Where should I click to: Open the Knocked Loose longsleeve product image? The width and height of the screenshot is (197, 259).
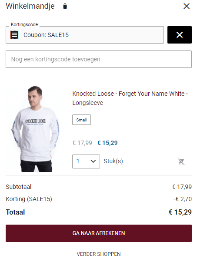tap(36, 129)
